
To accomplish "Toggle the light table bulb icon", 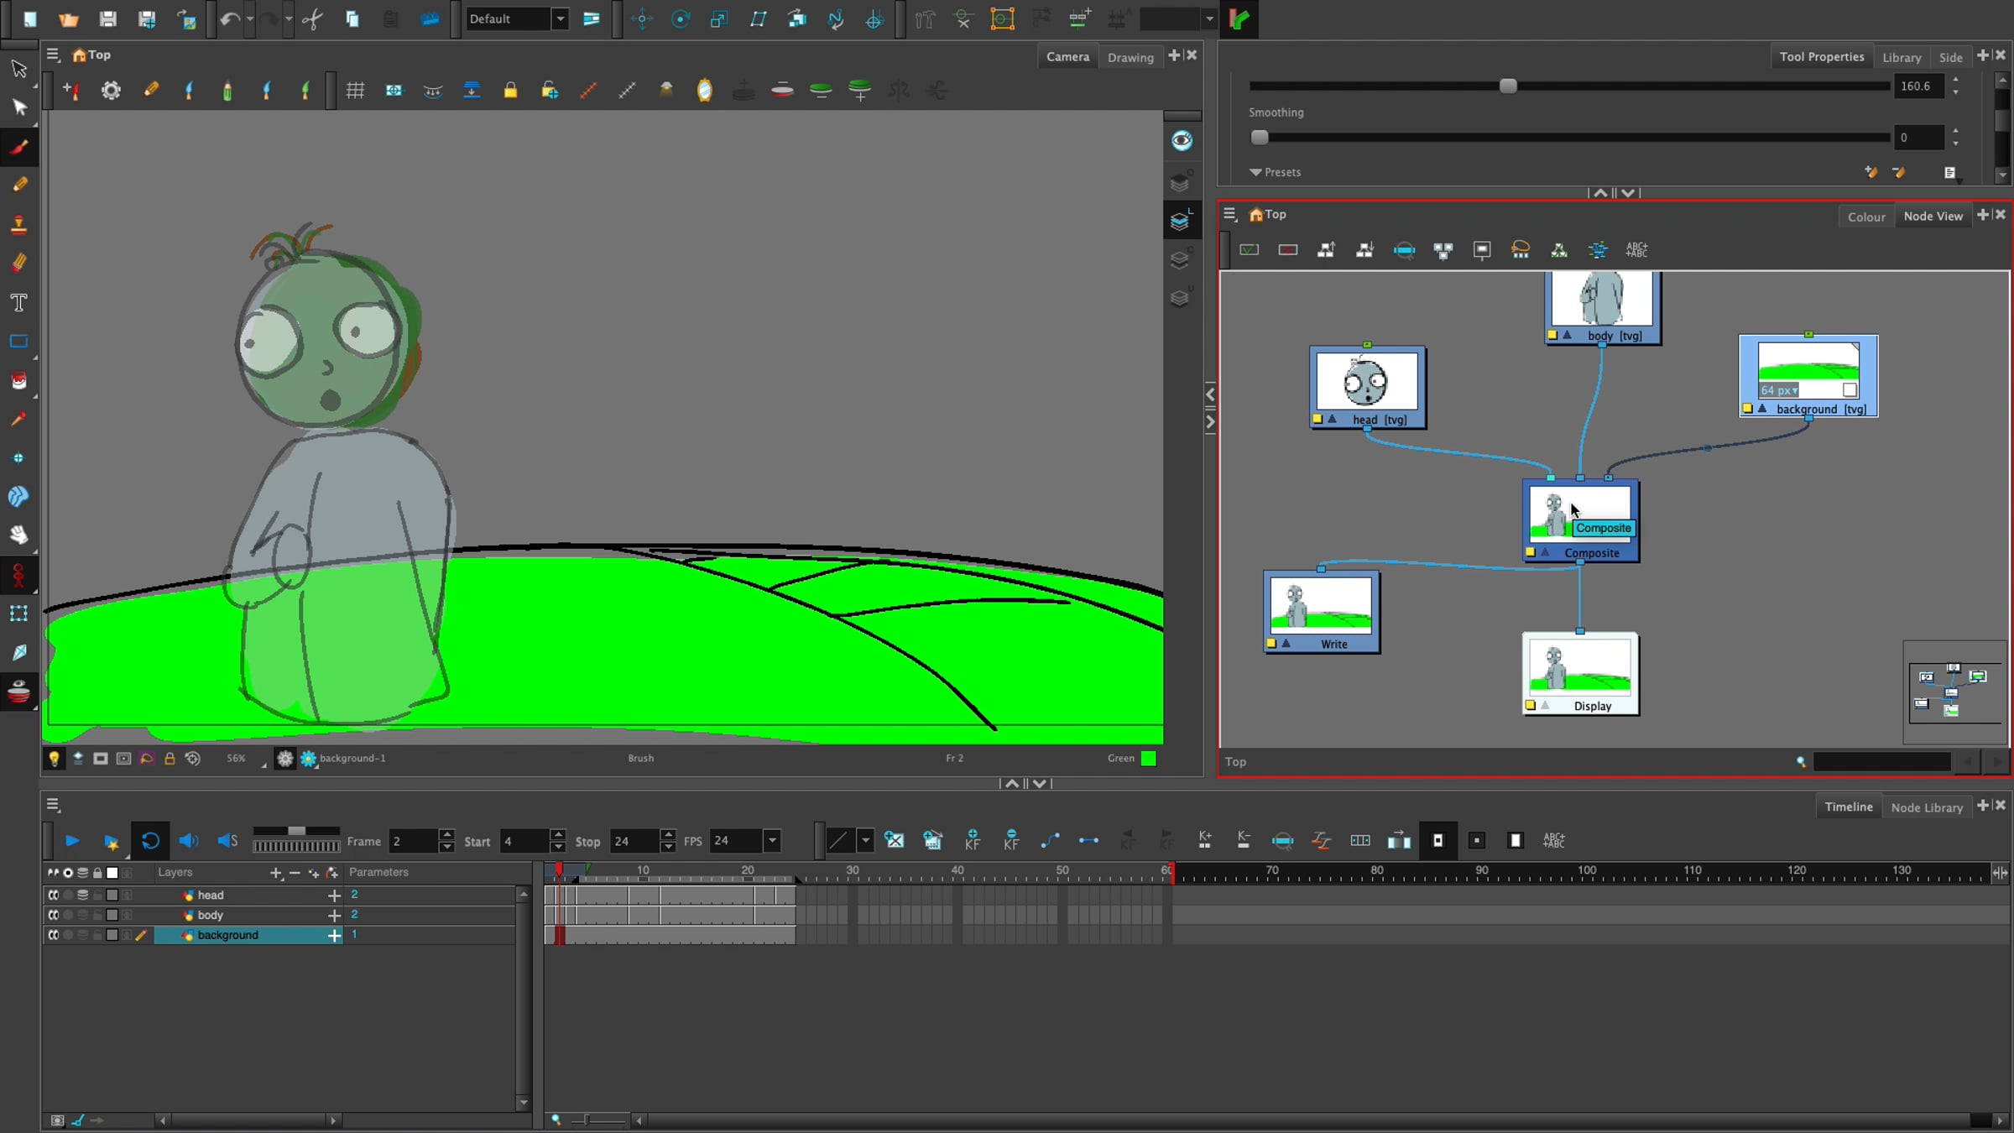I will tap(54, 759).
